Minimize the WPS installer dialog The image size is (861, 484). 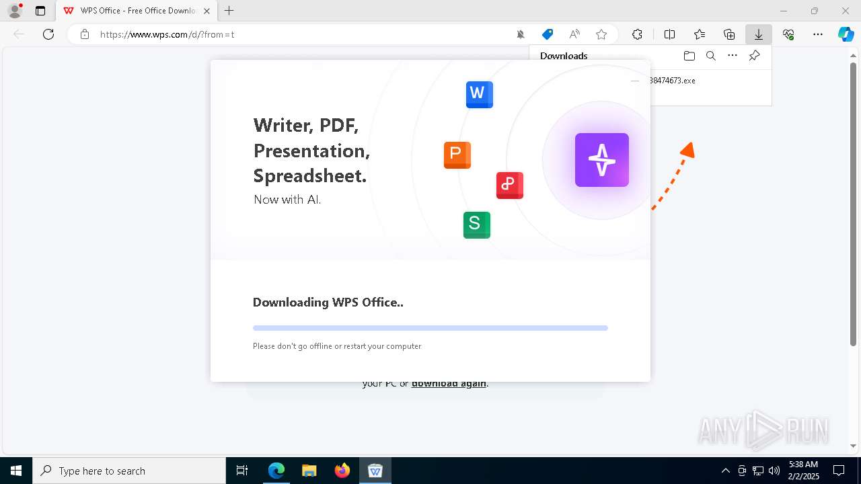(x=635, y=81)
